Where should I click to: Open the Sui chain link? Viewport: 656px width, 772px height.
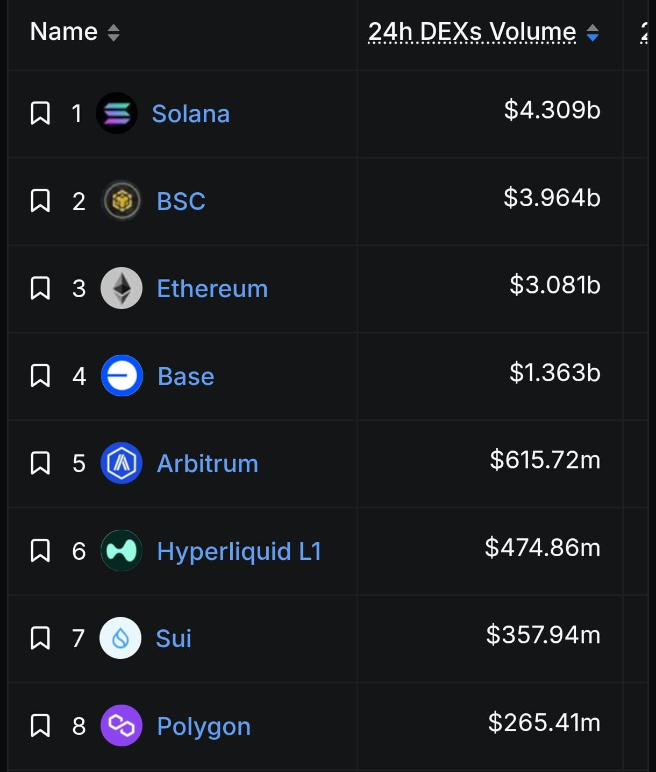174,638
